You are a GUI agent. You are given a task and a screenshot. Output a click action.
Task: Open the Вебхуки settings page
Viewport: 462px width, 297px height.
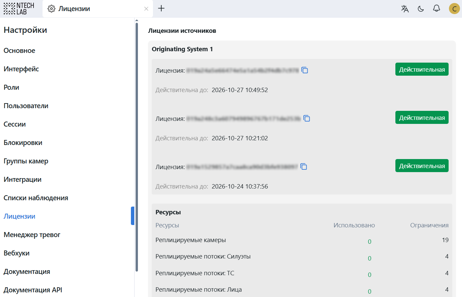pyautogui.click(x=16, y=253)
